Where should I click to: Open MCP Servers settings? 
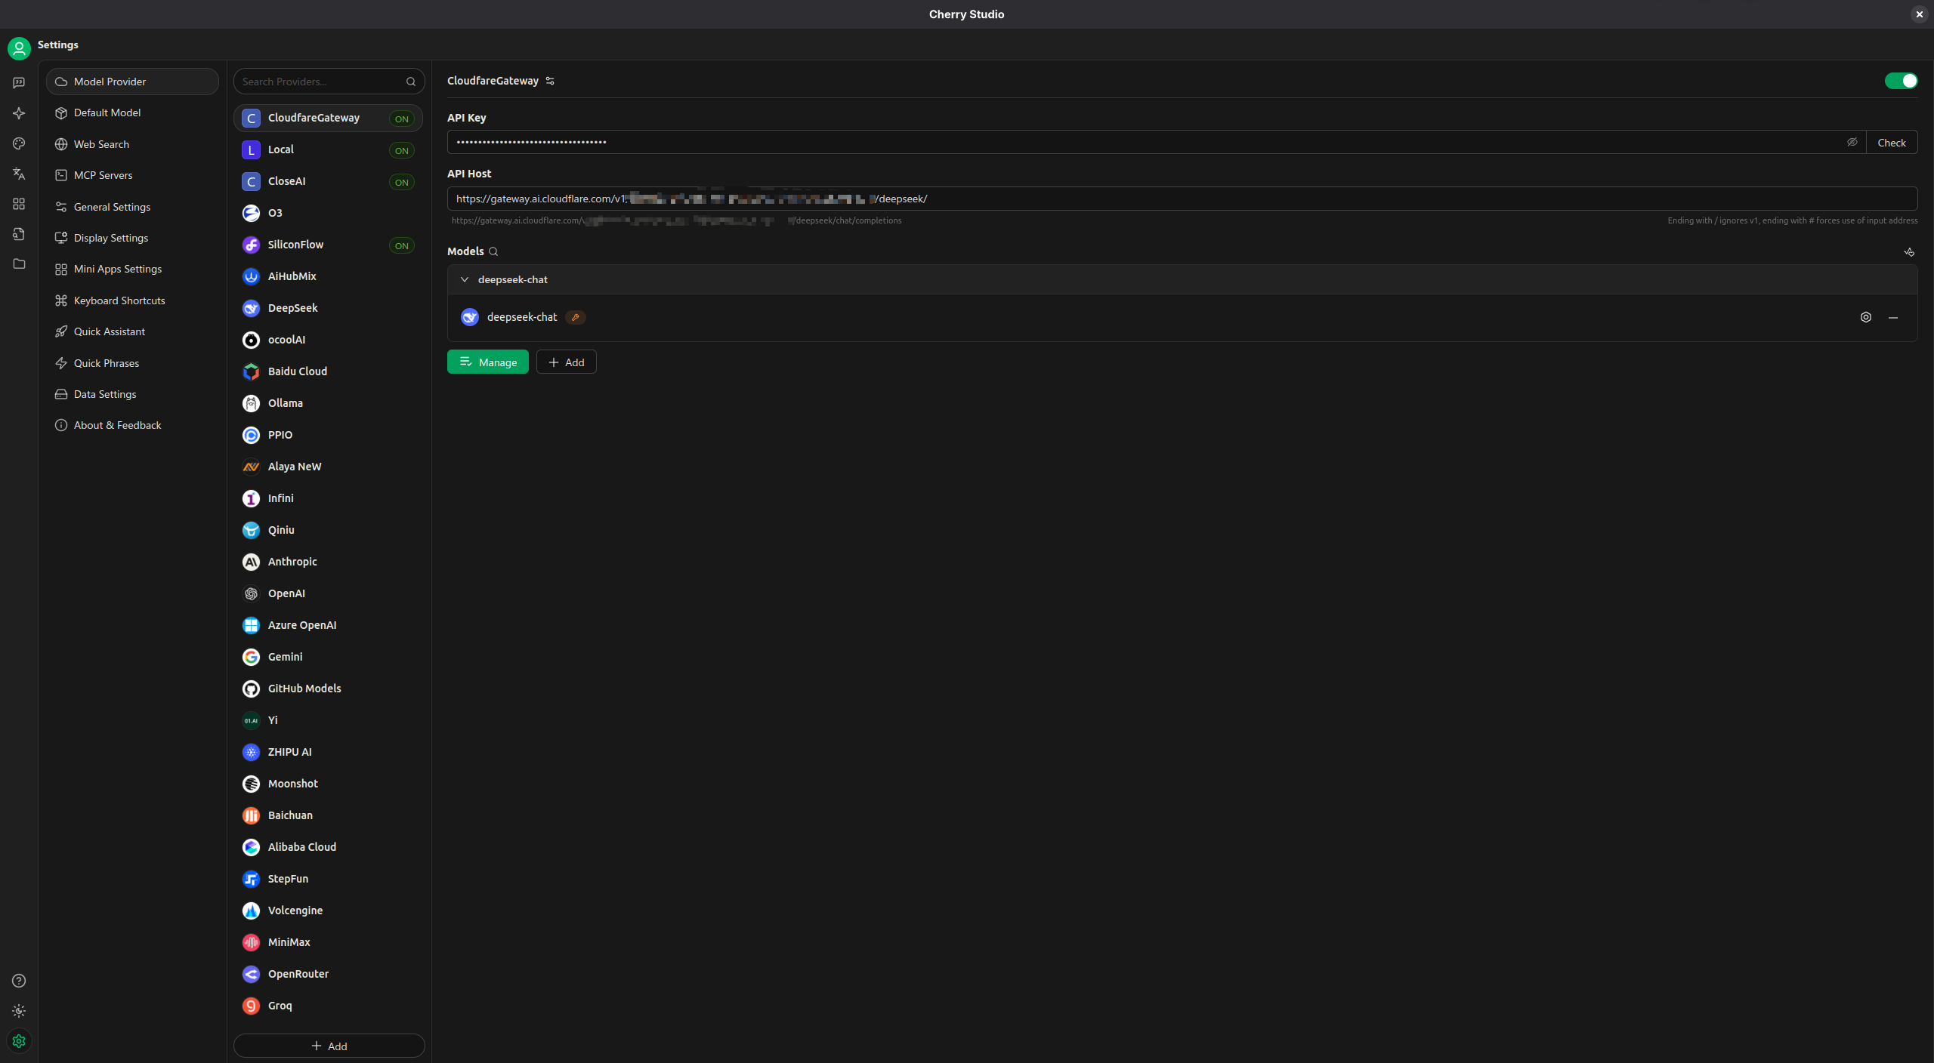coord(132,175)
